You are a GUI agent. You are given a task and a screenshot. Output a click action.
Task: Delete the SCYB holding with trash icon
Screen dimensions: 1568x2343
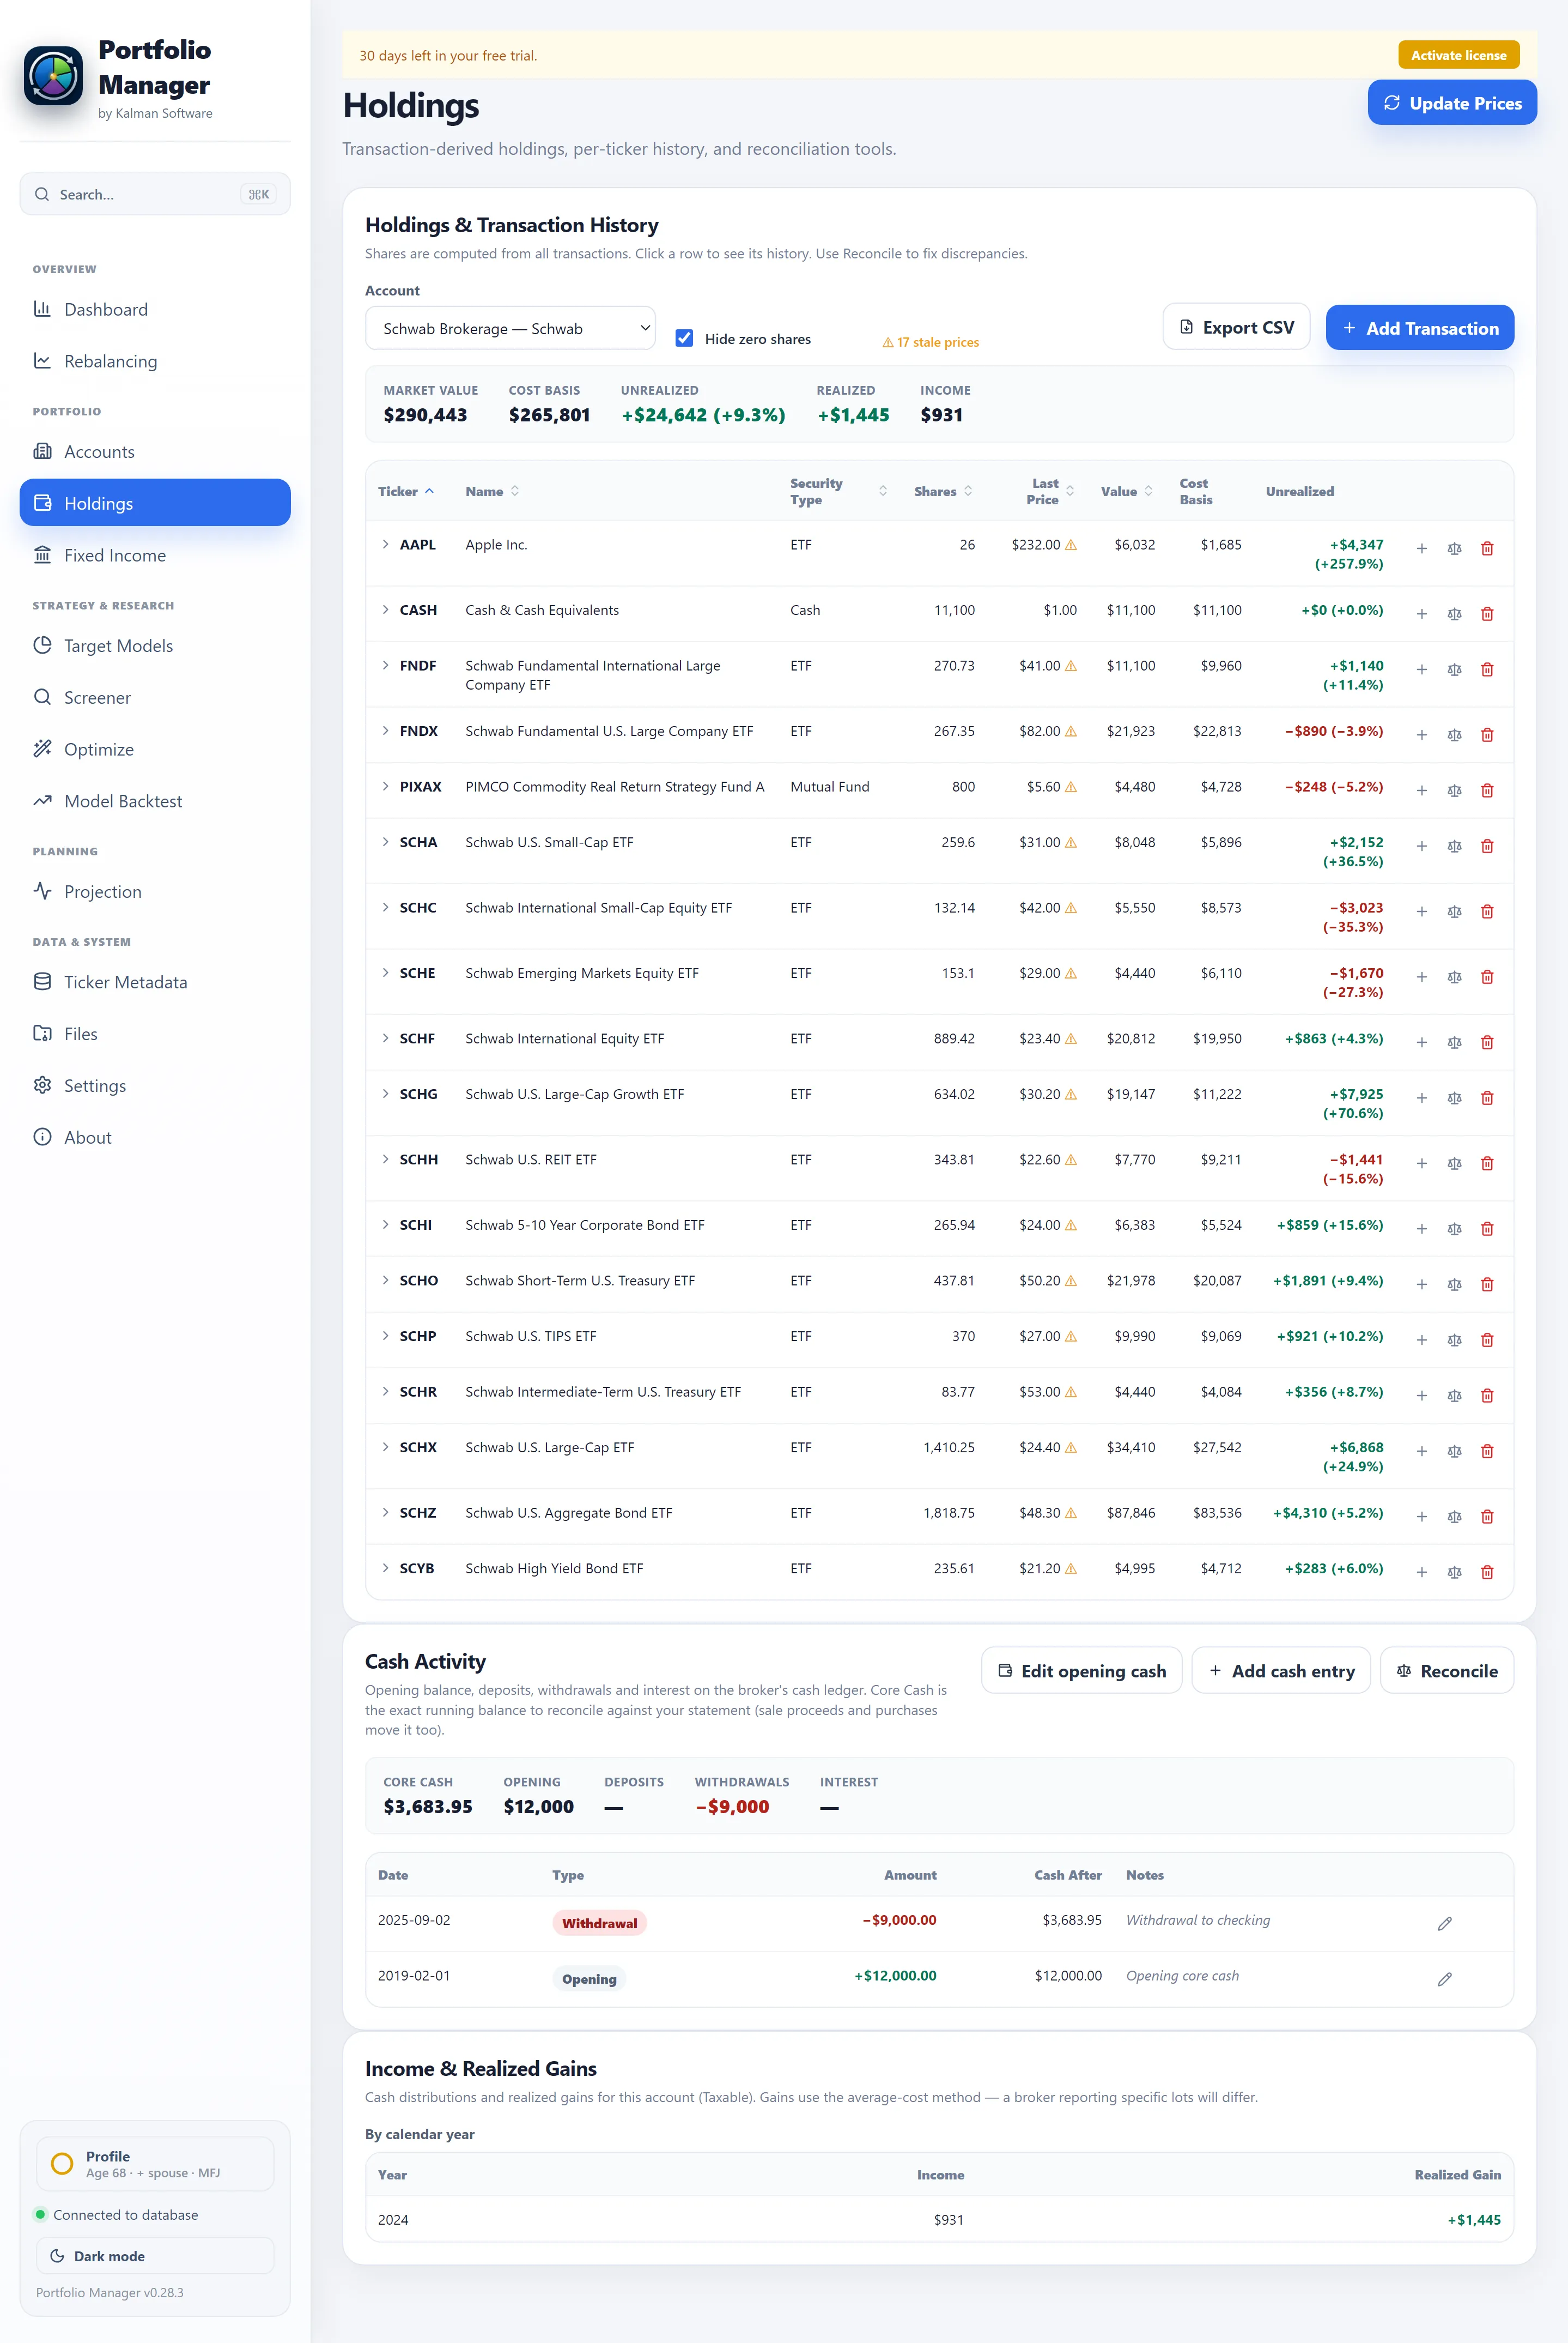pyautogui.click(x=1487, y=1572)
